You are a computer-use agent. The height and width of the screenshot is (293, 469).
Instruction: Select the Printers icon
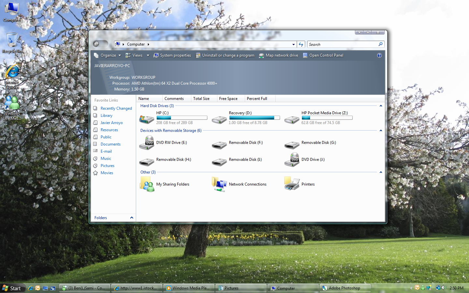[292, 184]
